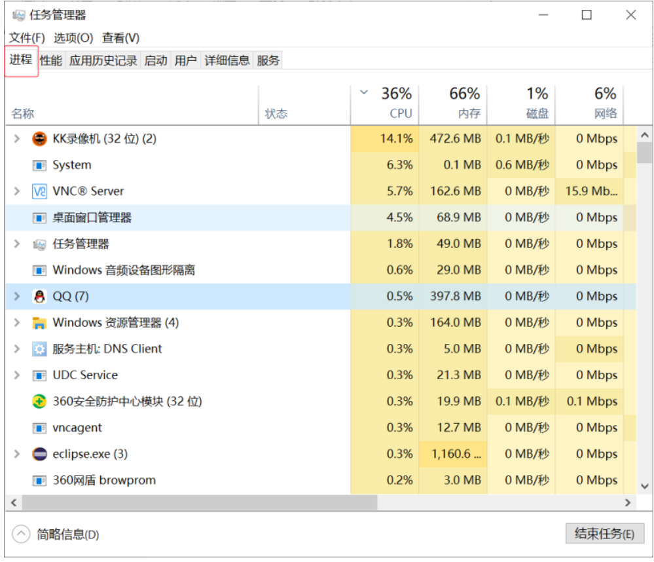Click the horizontal scrollbar left arrow

point(14,502)
